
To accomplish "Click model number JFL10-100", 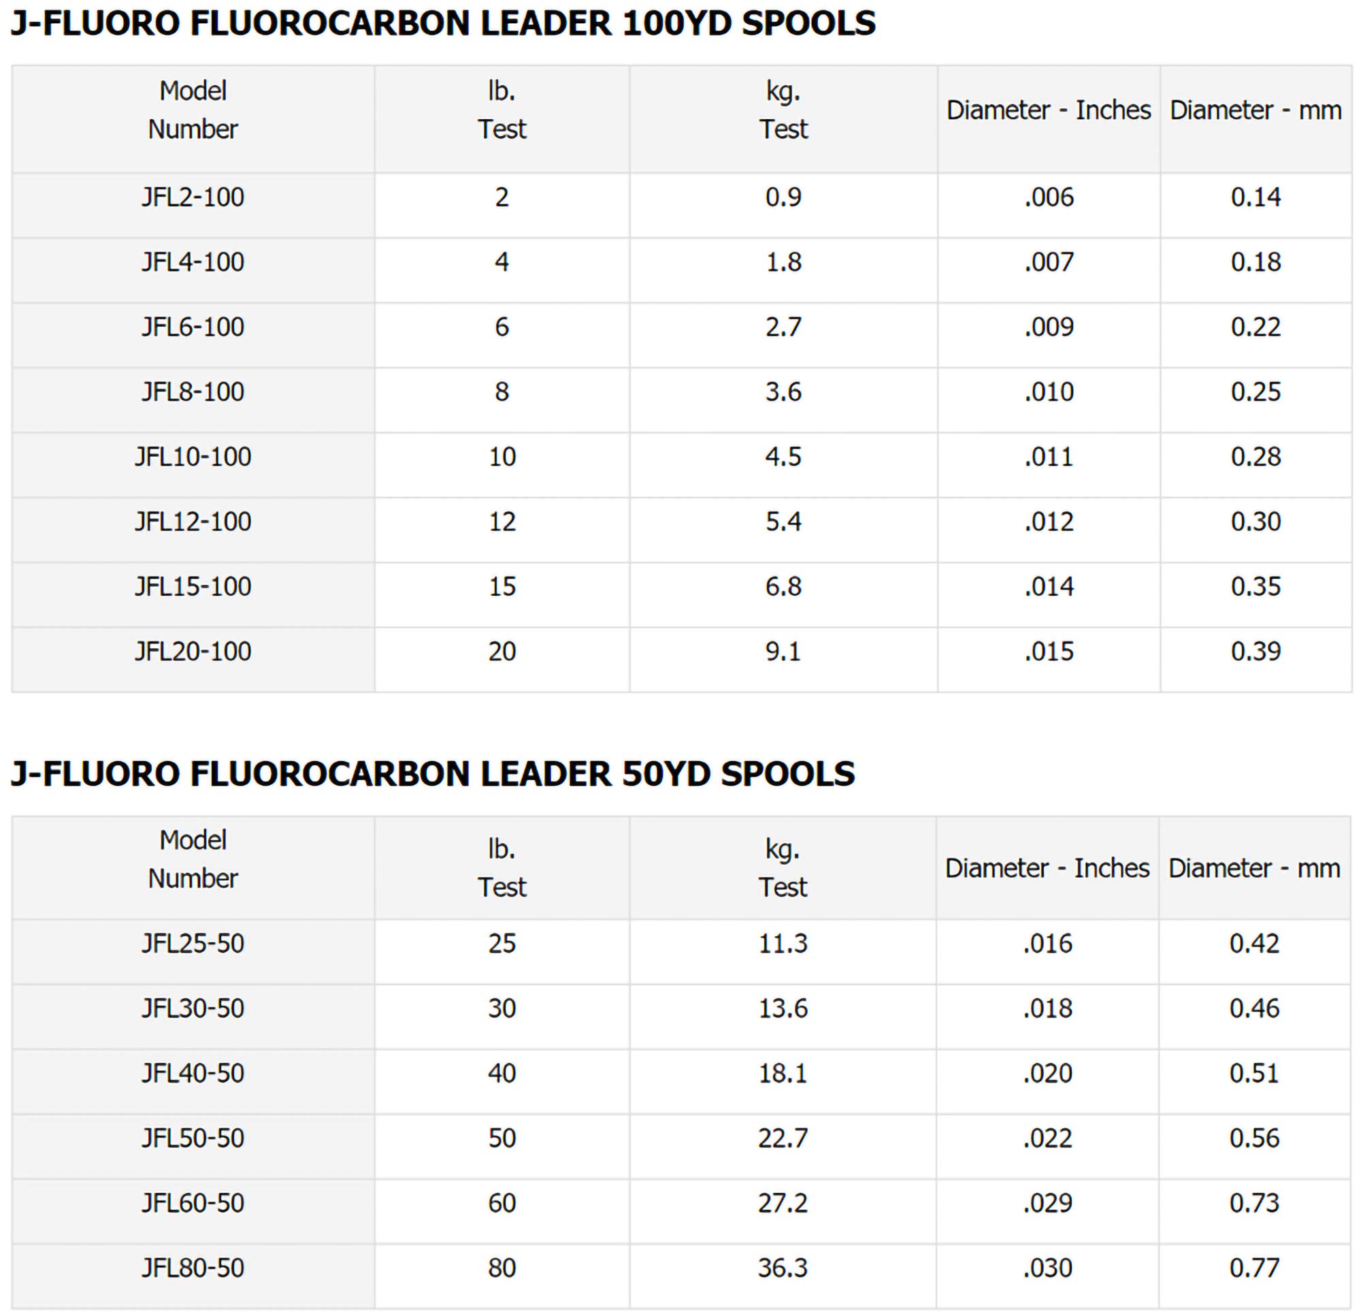I will (193, 457).
